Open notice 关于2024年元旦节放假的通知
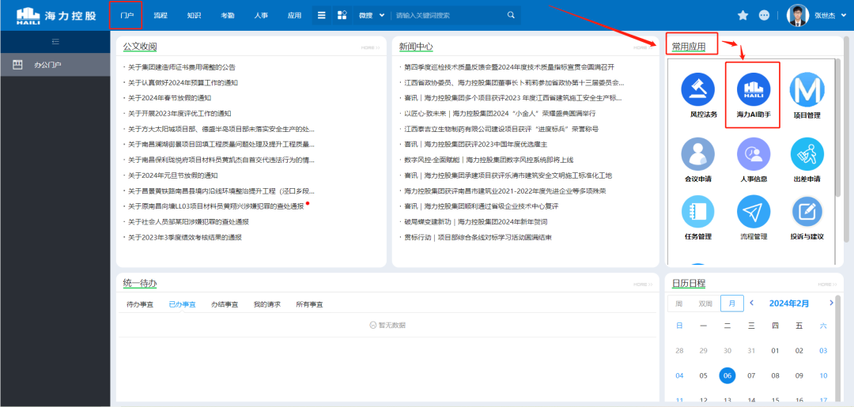This screenshot has height=407, width=854. point(172,175)
